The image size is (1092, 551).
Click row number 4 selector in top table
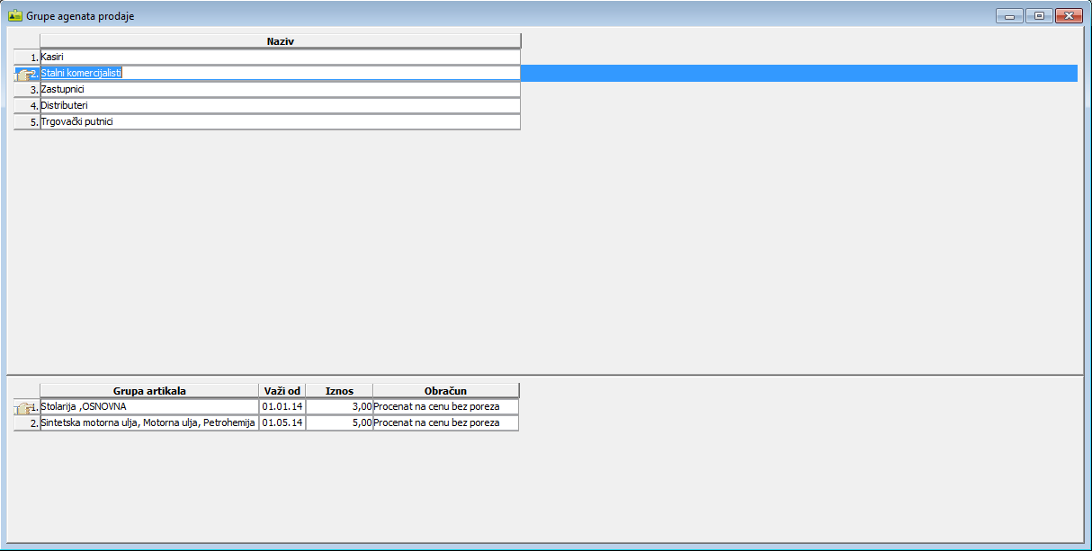click(x=27, y=106)
